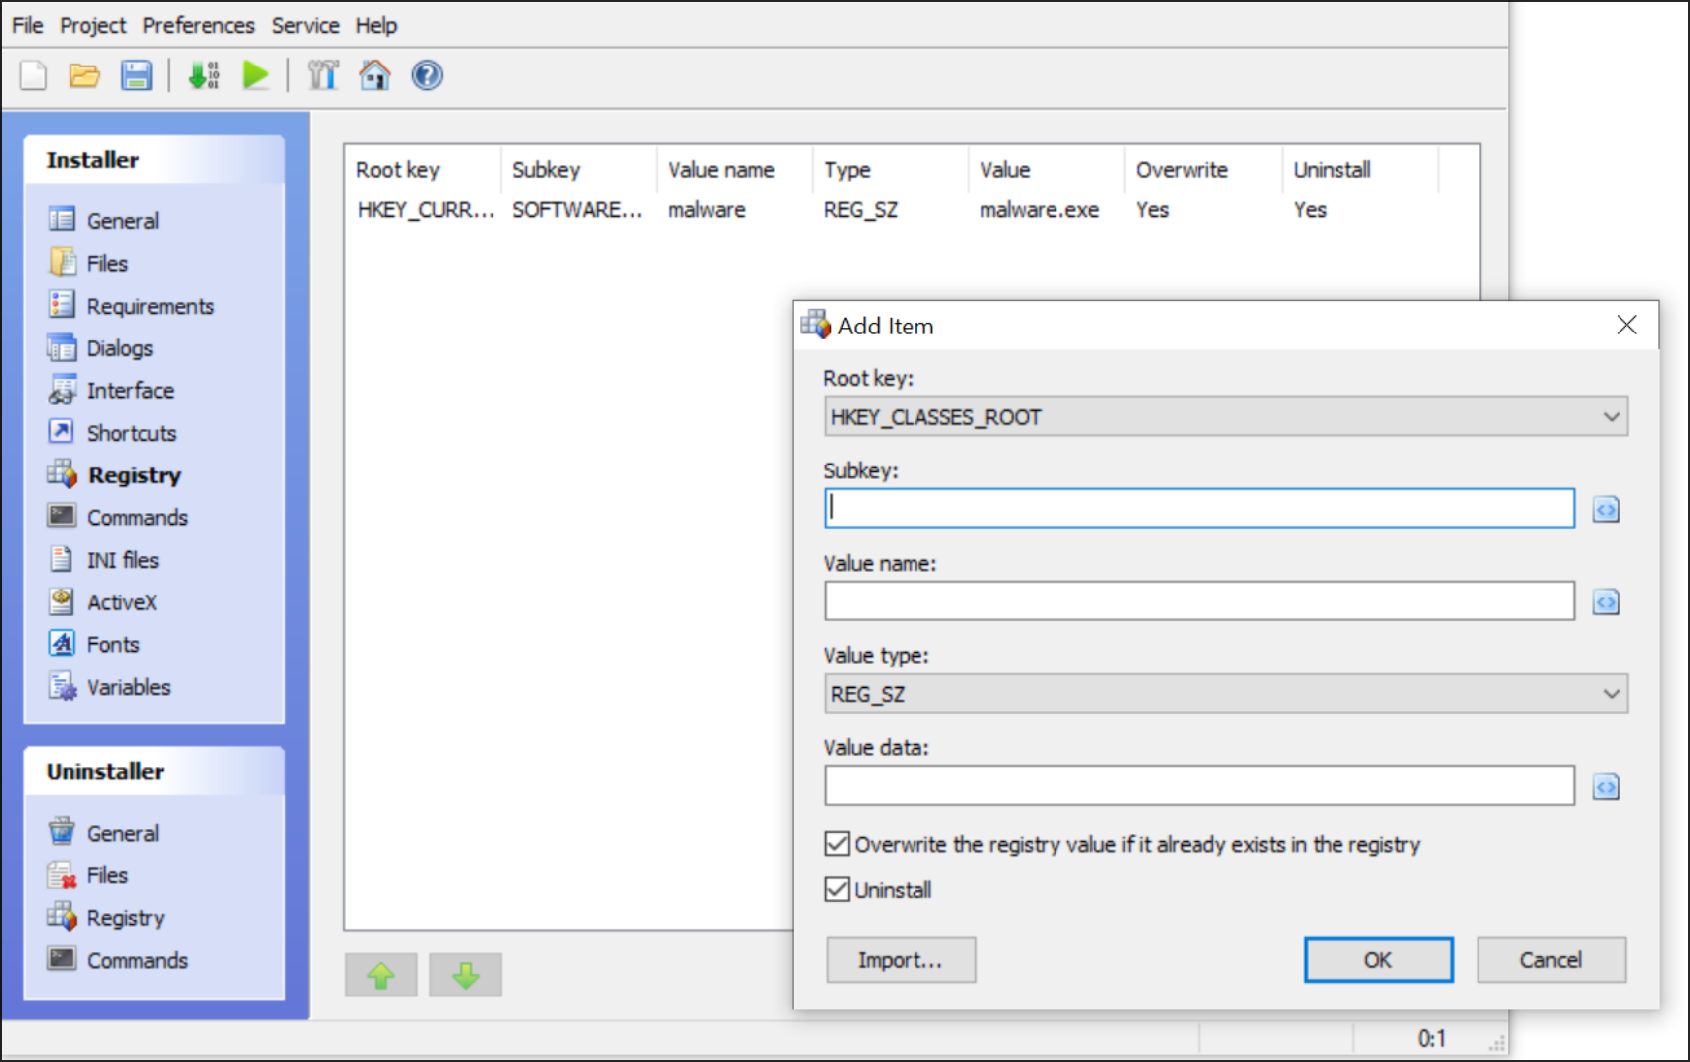Uncheck the Uninstall checkbox
This screenshot has height=1062, width=1690.
(x=837, y=889)
